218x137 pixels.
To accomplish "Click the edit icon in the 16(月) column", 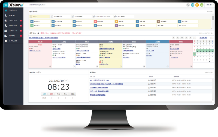I will [x=50, y=67].
